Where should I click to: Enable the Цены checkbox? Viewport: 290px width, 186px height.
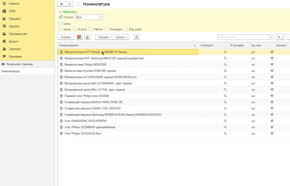[x=61, y=23]
